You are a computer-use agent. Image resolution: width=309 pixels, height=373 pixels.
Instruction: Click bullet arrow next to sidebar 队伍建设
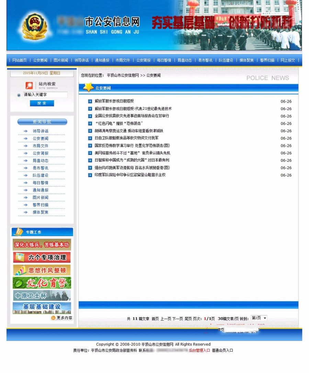pyautogui.click(x=26, y=175)
